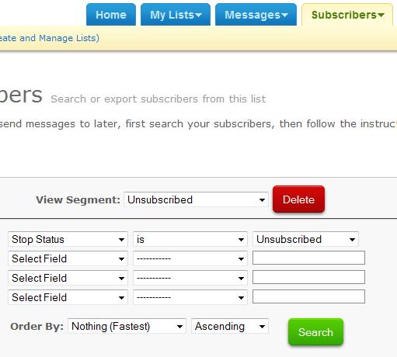Click the Create and Manage Lists link

(x=48, y=38)
